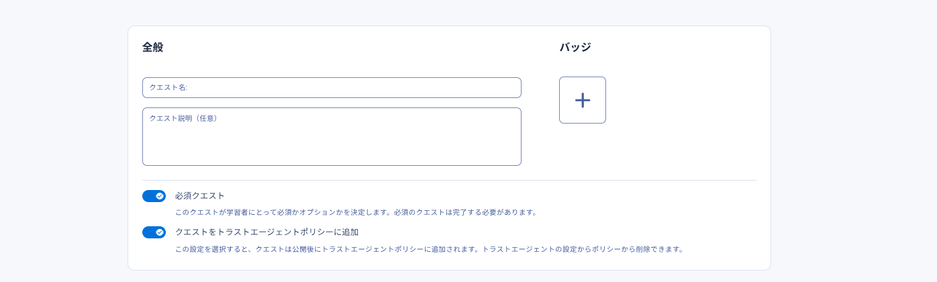937x282 pixels.
Task: Click the 必須クエスト label text
Action: tap(199, 196)
